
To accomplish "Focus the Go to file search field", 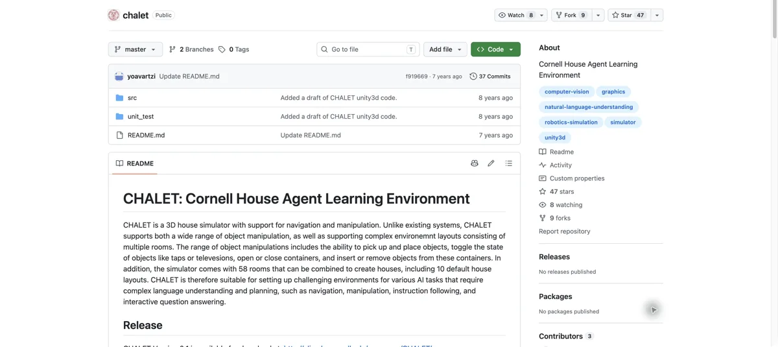I will (368, 49).
